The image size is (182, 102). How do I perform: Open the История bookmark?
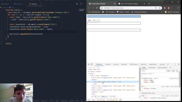(x=110, y=12)
